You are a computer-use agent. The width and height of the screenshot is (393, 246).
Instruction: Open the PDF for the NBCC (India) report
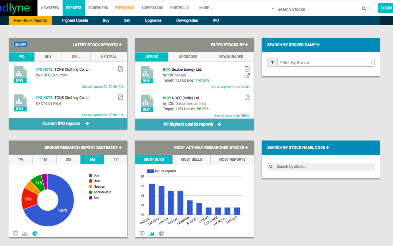coord(247,97)
